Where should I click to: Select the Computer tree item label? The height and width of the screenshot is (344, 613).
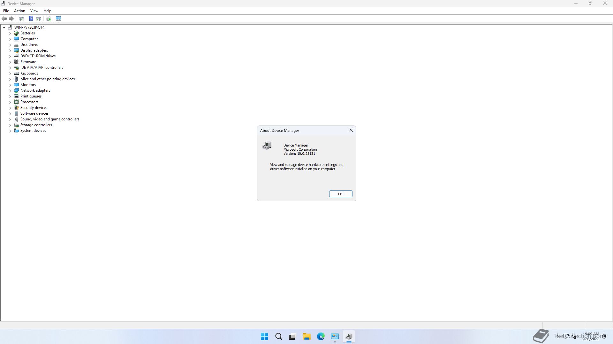click(x=29, y=39)
